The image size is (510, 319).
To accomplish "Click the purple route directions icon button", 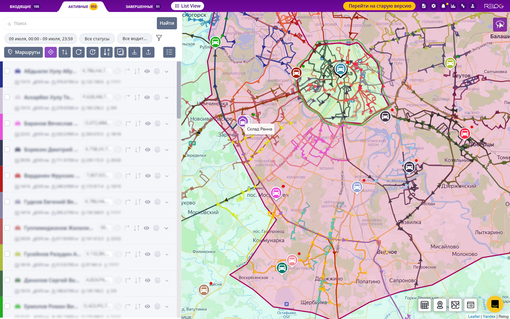I will 51,52.
